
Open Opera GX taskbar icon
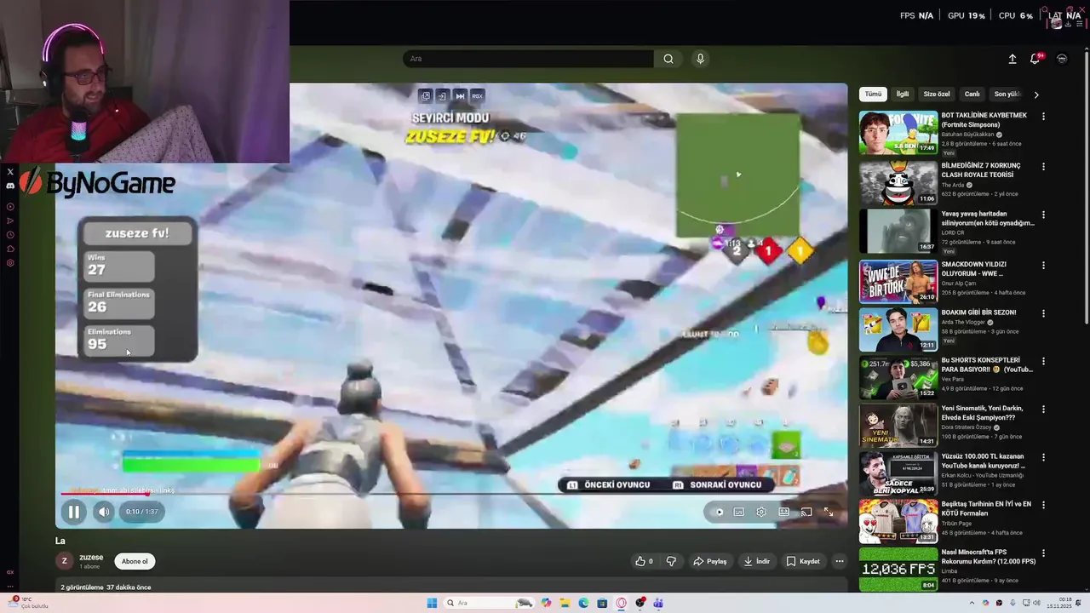tap(622, 603)
